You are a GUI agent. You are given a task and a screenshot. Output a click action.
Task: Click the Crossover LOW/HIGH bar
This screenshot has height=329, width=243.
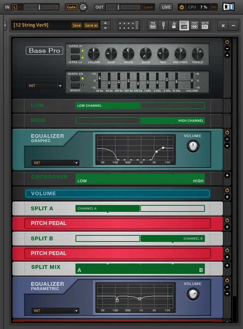pyautogui.click(x=140, y=178)
